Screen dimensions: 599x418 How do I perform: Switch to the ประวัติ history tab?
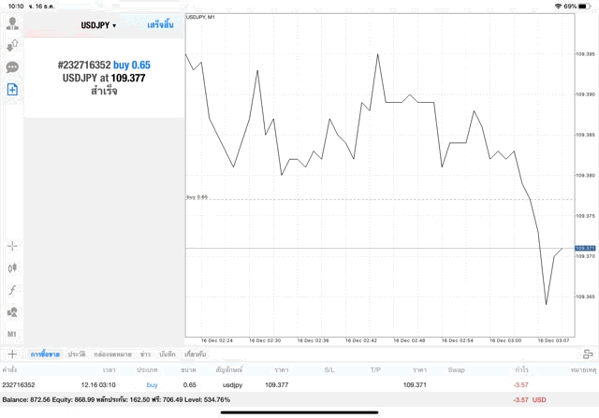click(x=77, y=354)
